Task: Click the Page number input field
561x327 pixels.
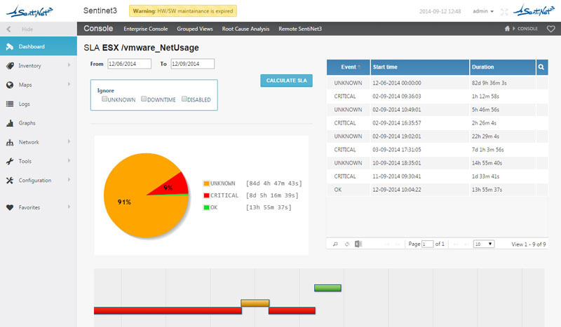Action: (427, 244)
